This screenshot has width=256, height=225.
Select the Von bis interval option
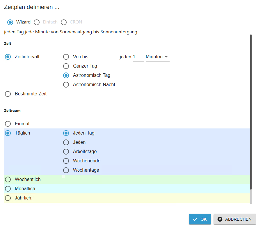(66, 57)
